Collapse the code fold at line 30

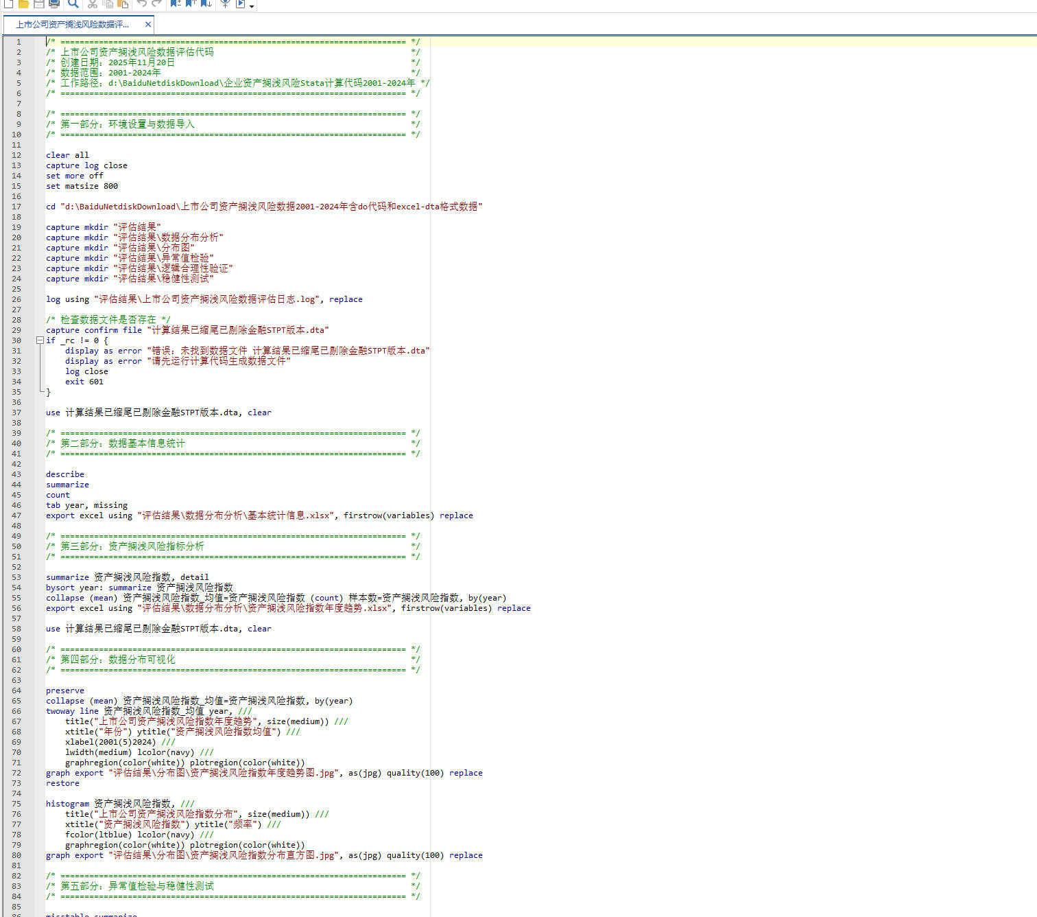(x=40, y=340)
